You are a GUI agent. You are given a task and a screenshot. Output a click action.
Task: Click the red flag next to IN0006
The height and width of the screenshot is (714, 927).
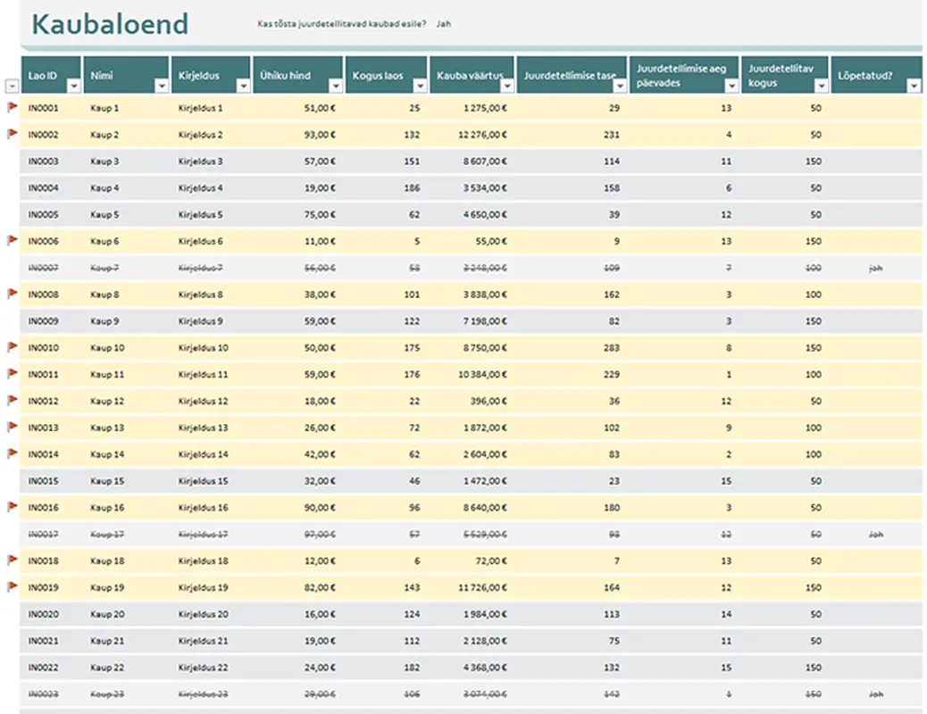click(x=13, y=241)
